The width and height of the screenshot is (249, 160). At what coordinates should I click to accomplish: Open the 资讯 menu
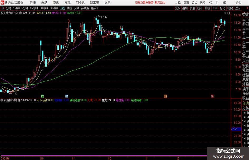[x=56, y=3]
